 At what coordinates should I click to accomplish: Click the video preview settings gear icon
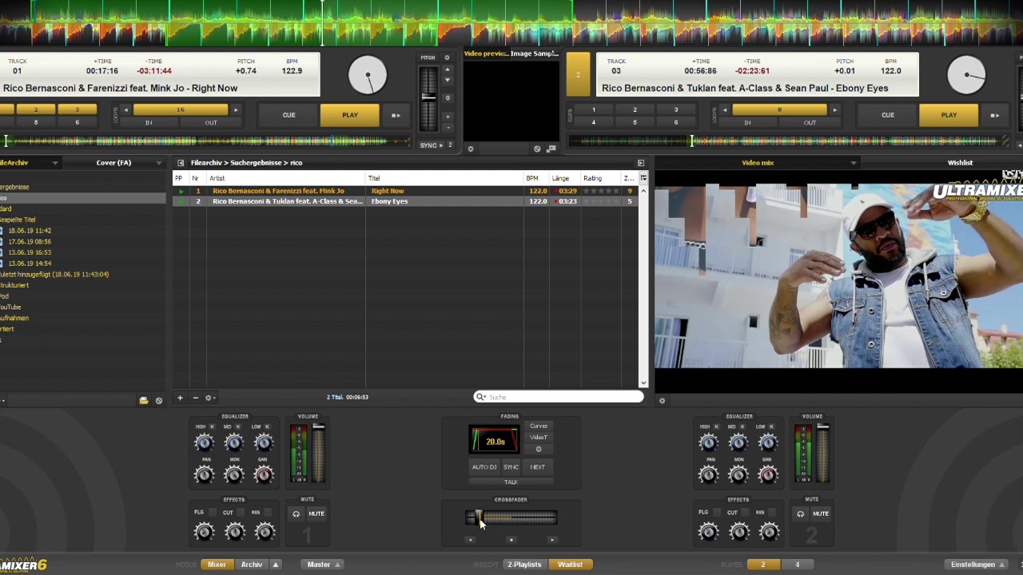coord(470,149)
